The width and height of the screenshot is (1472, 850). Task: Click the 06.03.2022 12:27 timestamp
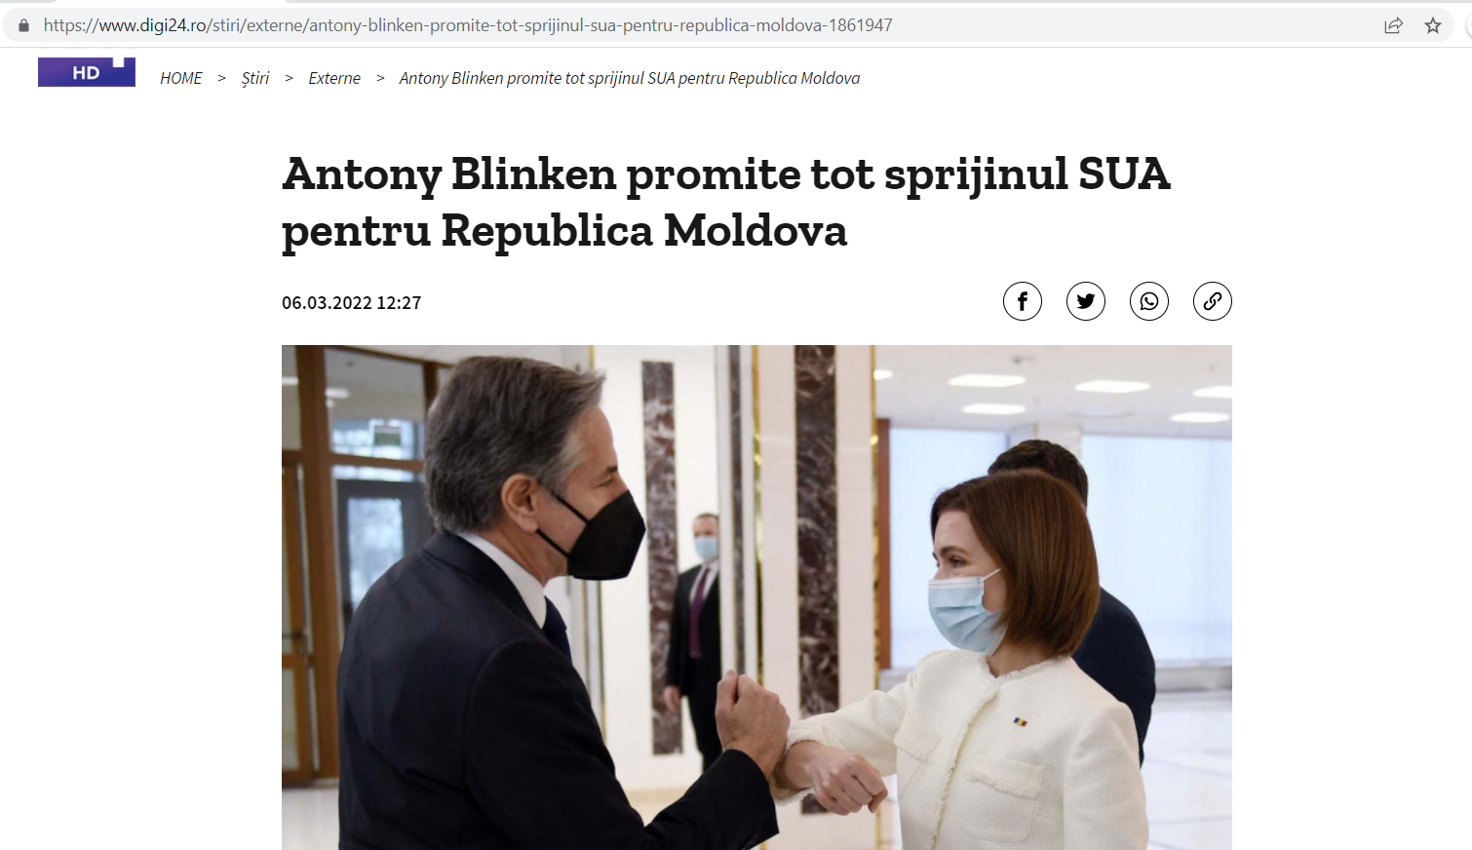pos(352,303)
